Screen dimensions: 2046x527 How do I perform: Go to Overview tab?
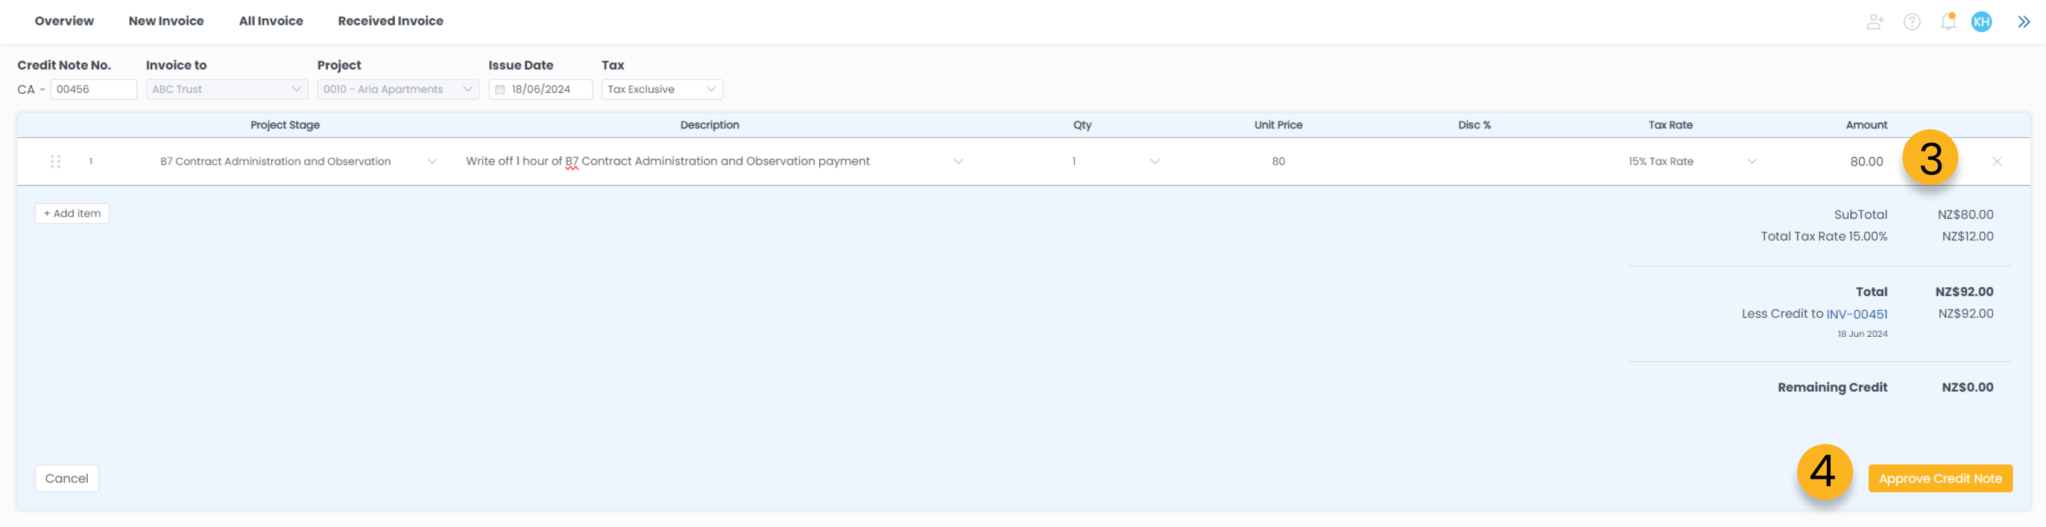[64, 21]
